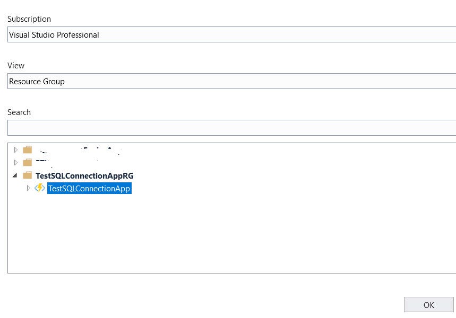Collapse the TestSQLConnectionAppRG resource group
456x318 pixels.
coord(15,175)
